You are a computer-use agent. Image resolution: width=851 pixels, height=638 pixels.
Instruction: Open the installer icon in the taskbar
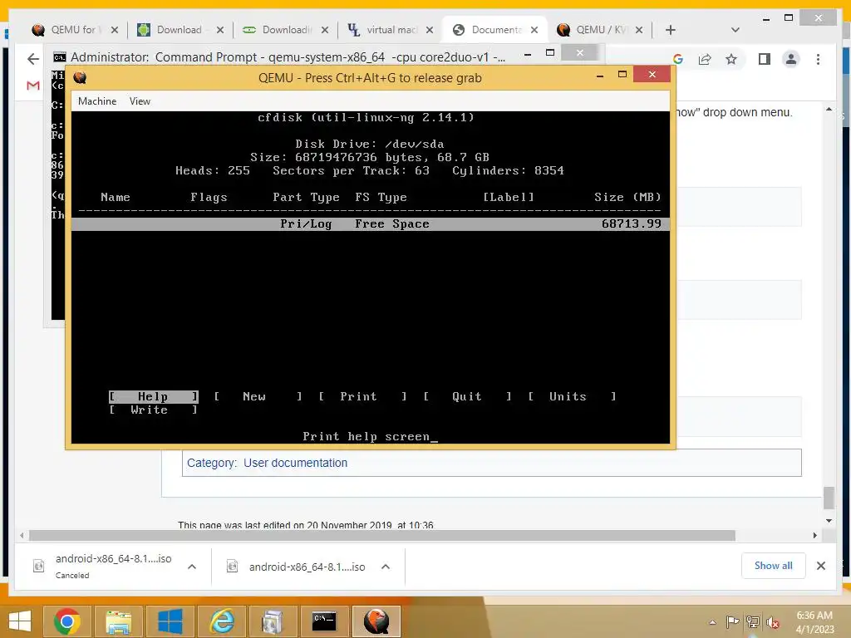tap(273, 621)
